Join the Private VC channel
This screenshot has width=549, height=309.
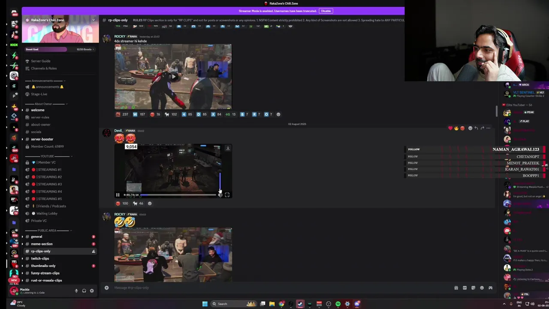(x=39, y=221)
